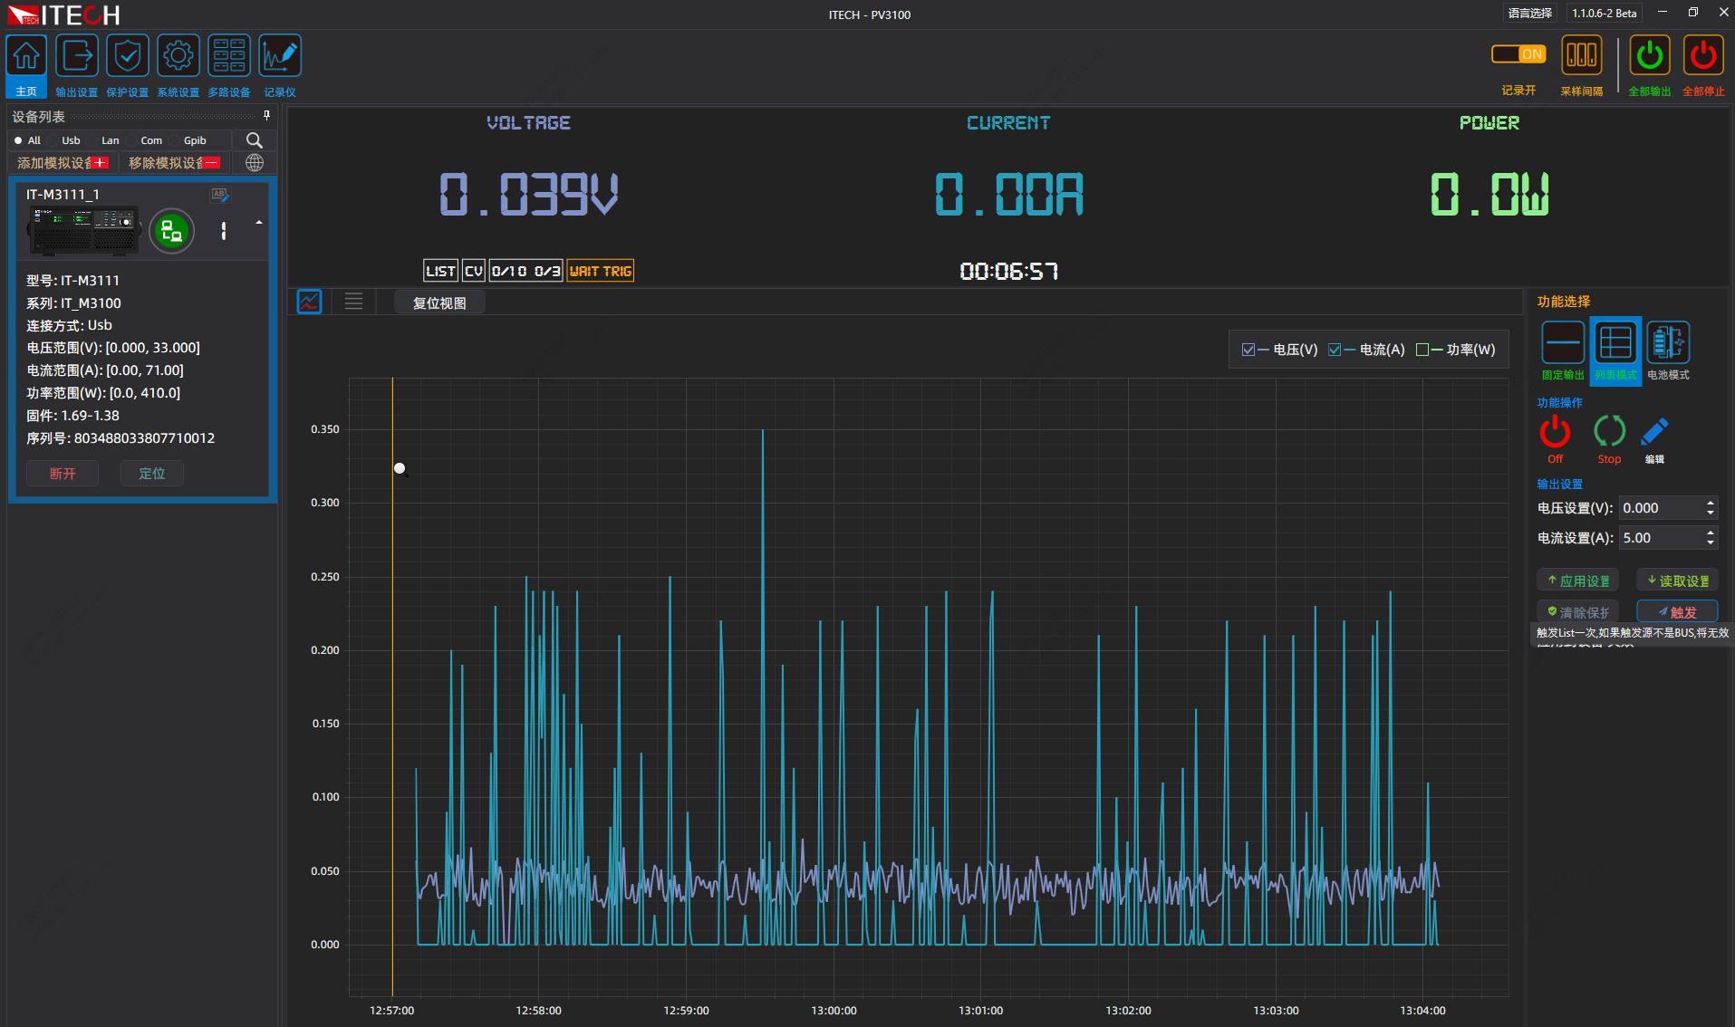Click the 电流设置(A) current input field
This screenshot has width=1735, height=1027.
point(1668,538)
